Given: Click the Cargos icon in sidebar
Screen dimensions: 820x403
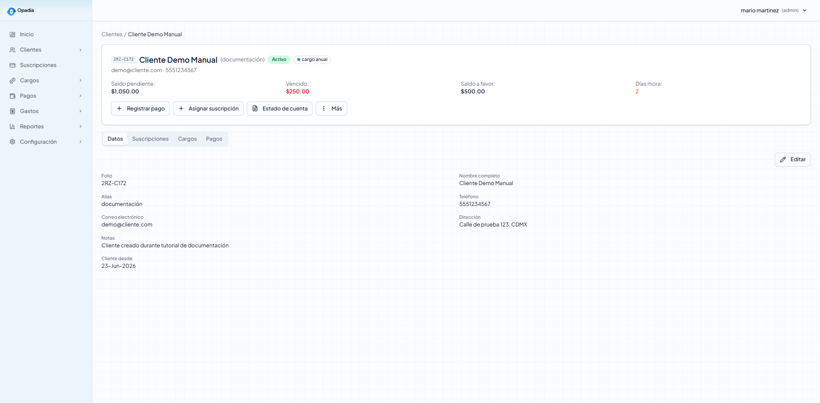Looking at the screenshot, I should tap(12, 81).
